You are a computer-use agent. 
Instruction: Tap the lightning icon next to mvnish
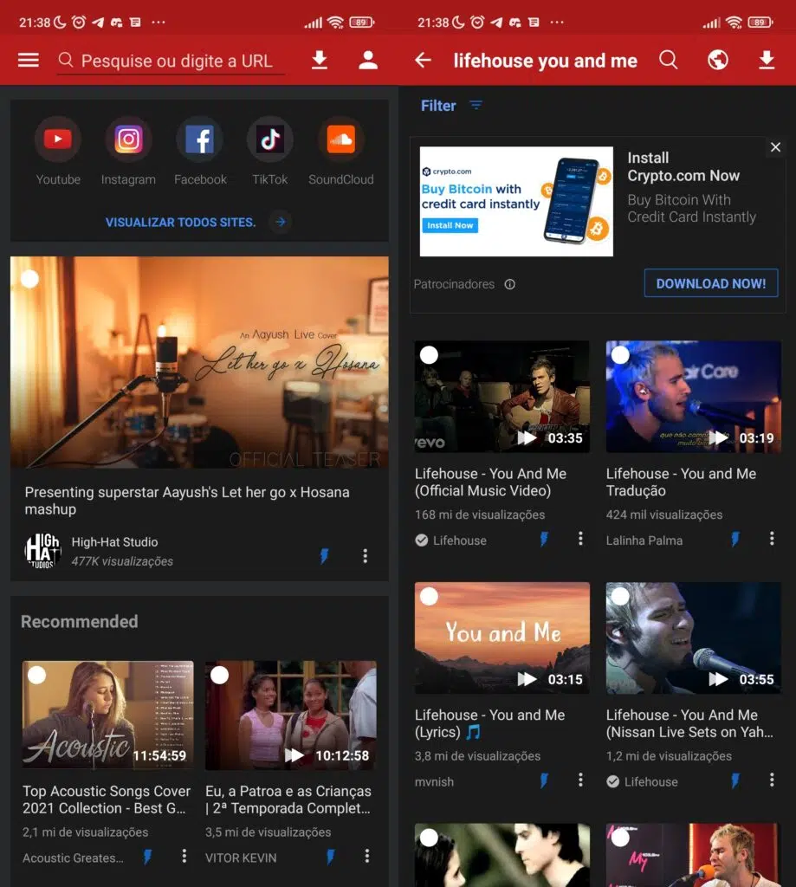pyautogui.click(x=544, y=781)
